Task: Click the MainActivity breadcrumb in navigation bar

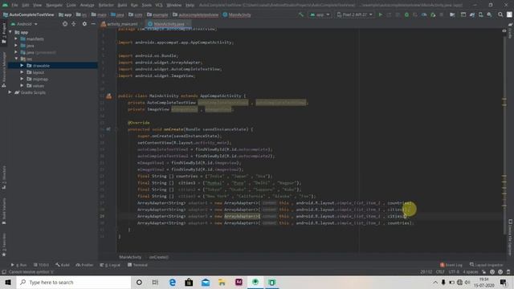Action: click(x=237, y=14)
